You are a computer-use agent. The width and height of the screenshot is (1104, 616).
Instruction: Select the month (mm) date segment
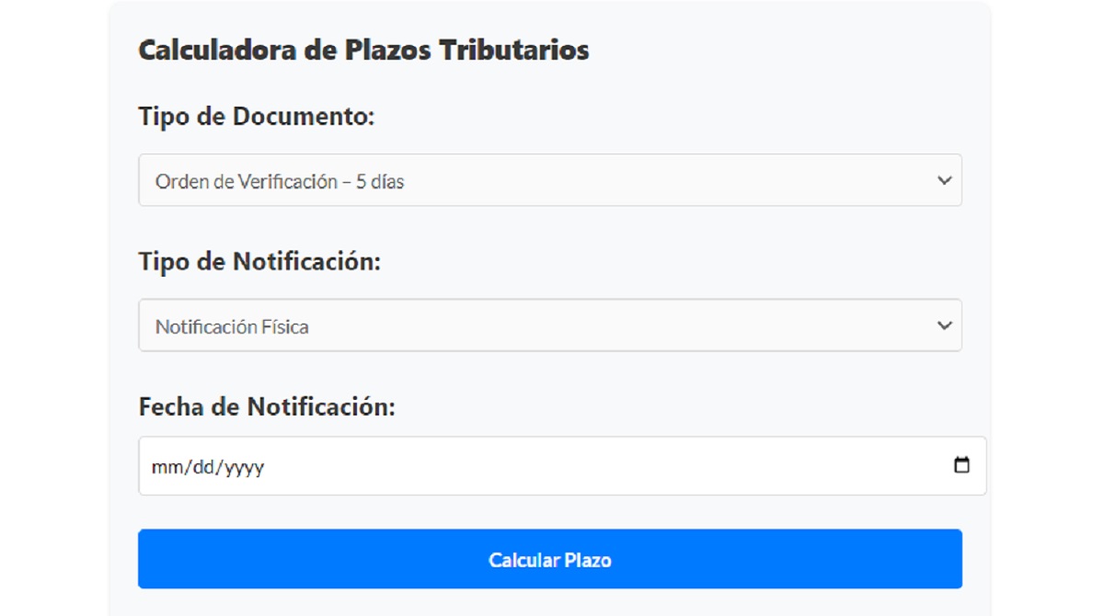pos(164,467)
